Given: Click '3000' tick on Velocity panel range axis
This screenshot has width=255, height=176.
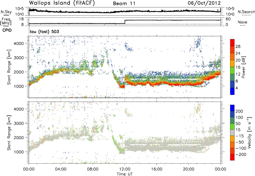Looking at the screenshot, I should tap(19, 123).
